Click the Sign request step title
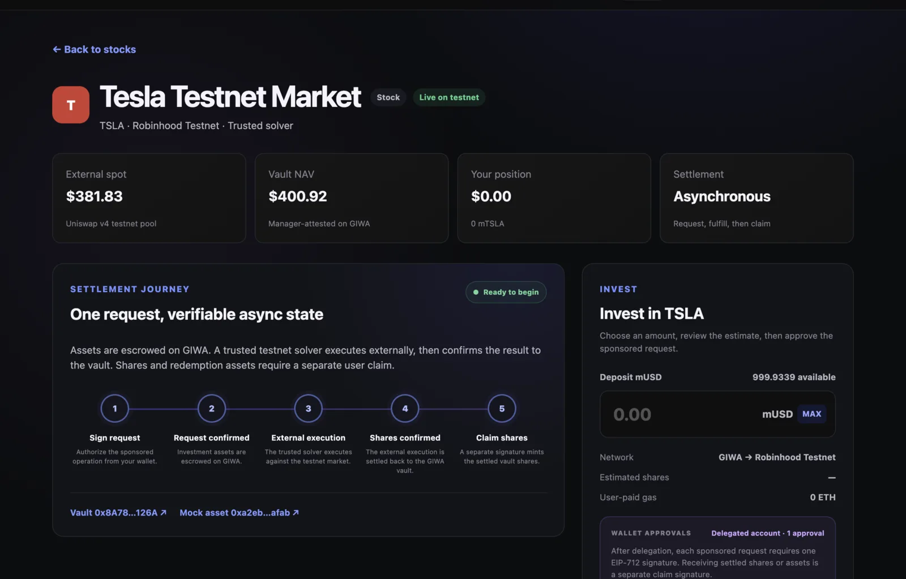 [115, 438]
